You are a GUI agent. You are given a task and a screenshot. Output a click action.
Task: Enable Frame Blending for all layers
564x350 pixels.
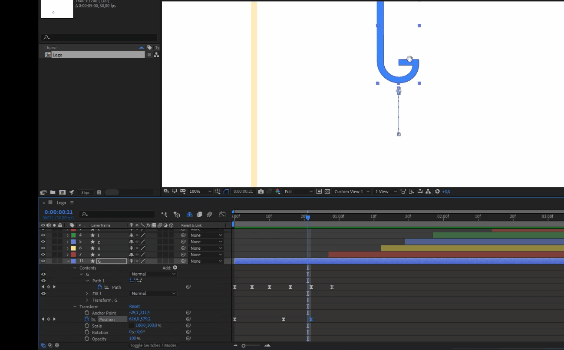pyautogui.click(x=199, y=215)
